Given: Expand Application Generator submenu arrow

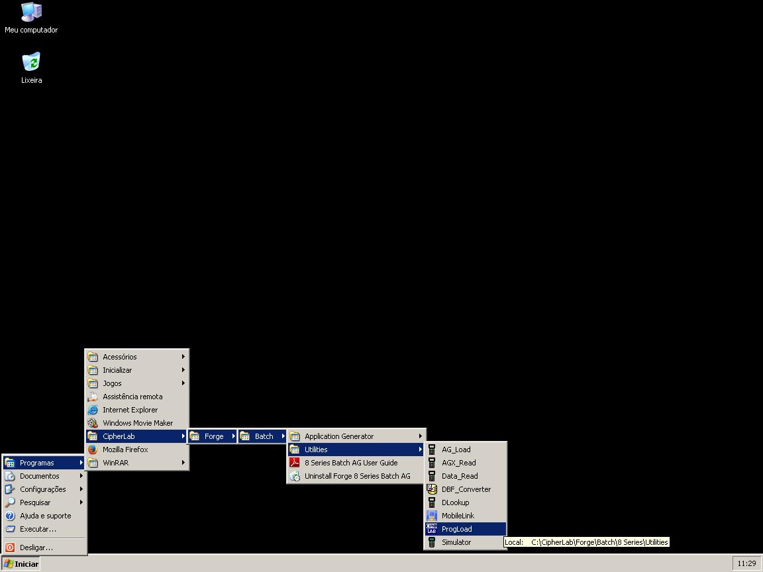Looking at the screenshot, I should pos(421,436).
